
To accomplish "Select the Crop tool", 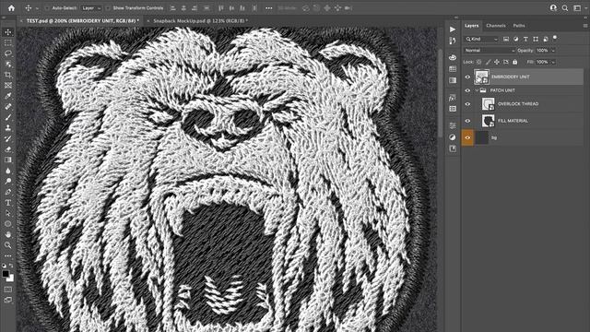I will pos(8,75).
